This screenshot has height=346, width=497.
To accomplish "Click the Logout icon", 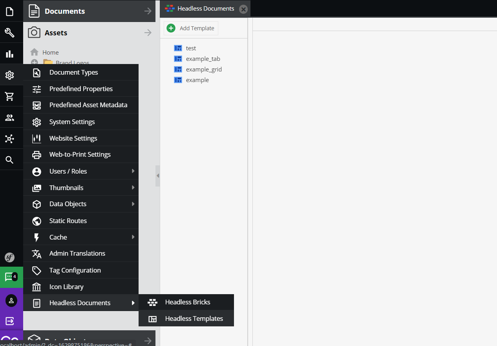I will 10,321.
